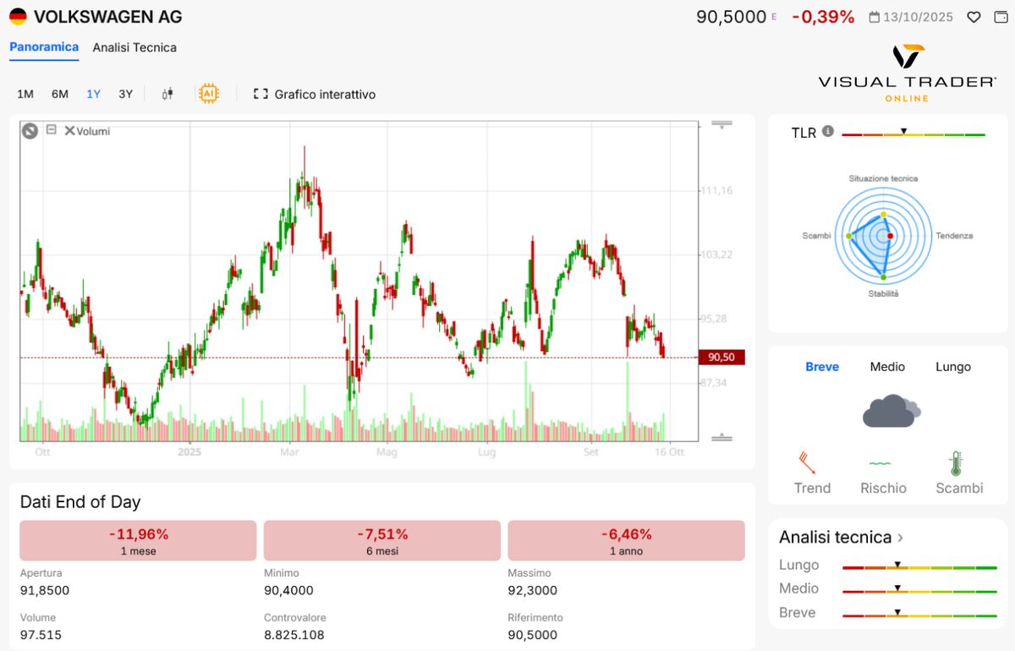The image size is (1015, 651).
Task: Click the info icon beside TLR
Action: [x=828, y=132]
